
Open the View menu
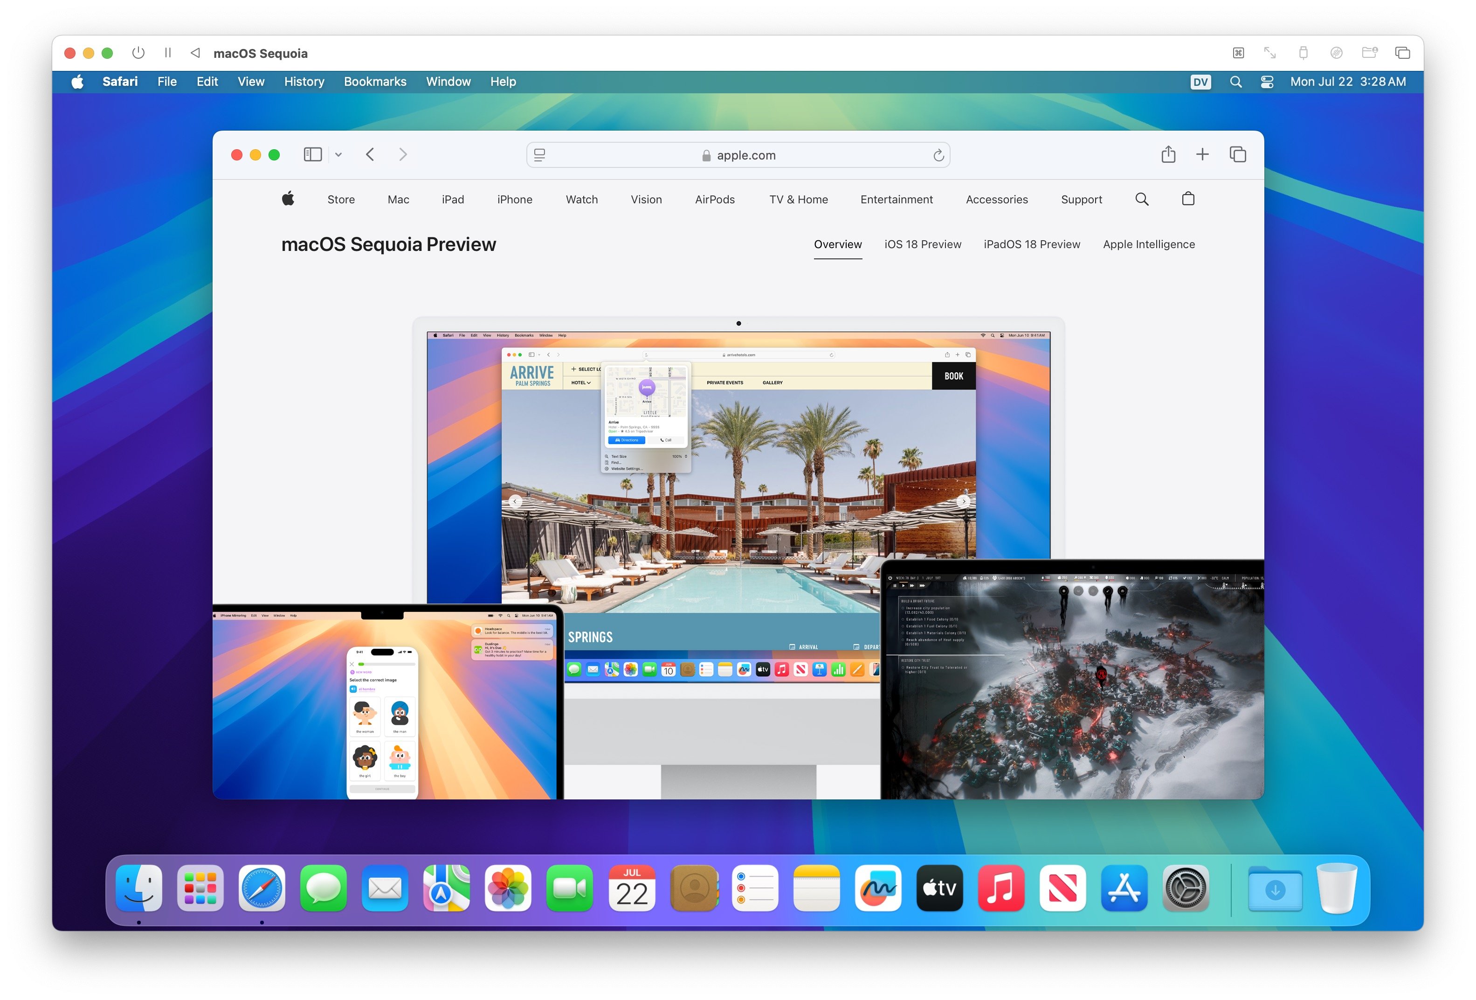point(251,81)
